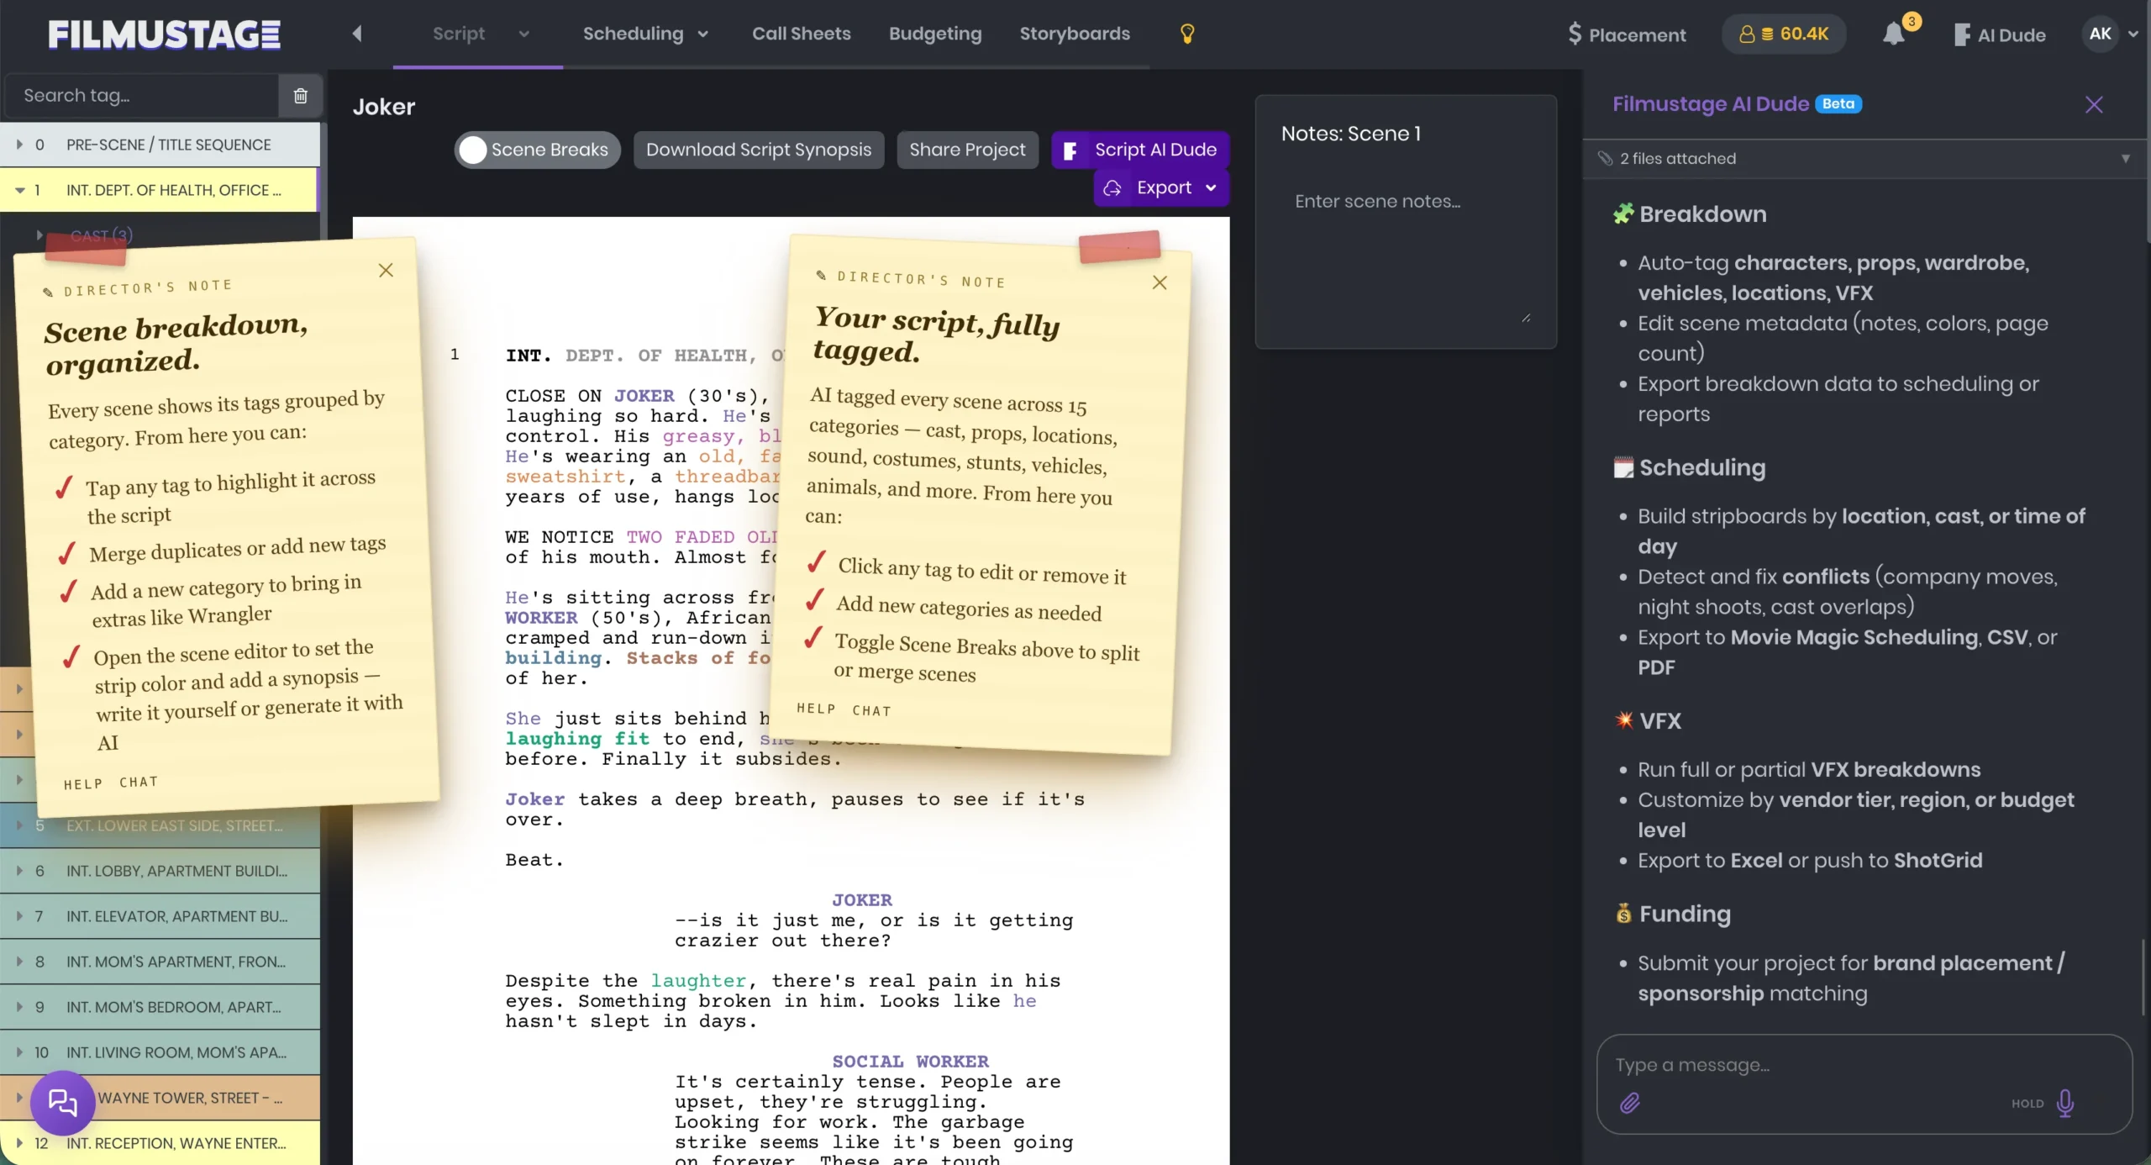Open notifications bell
The image size is (2151, 1165).
click(1894, 34)
